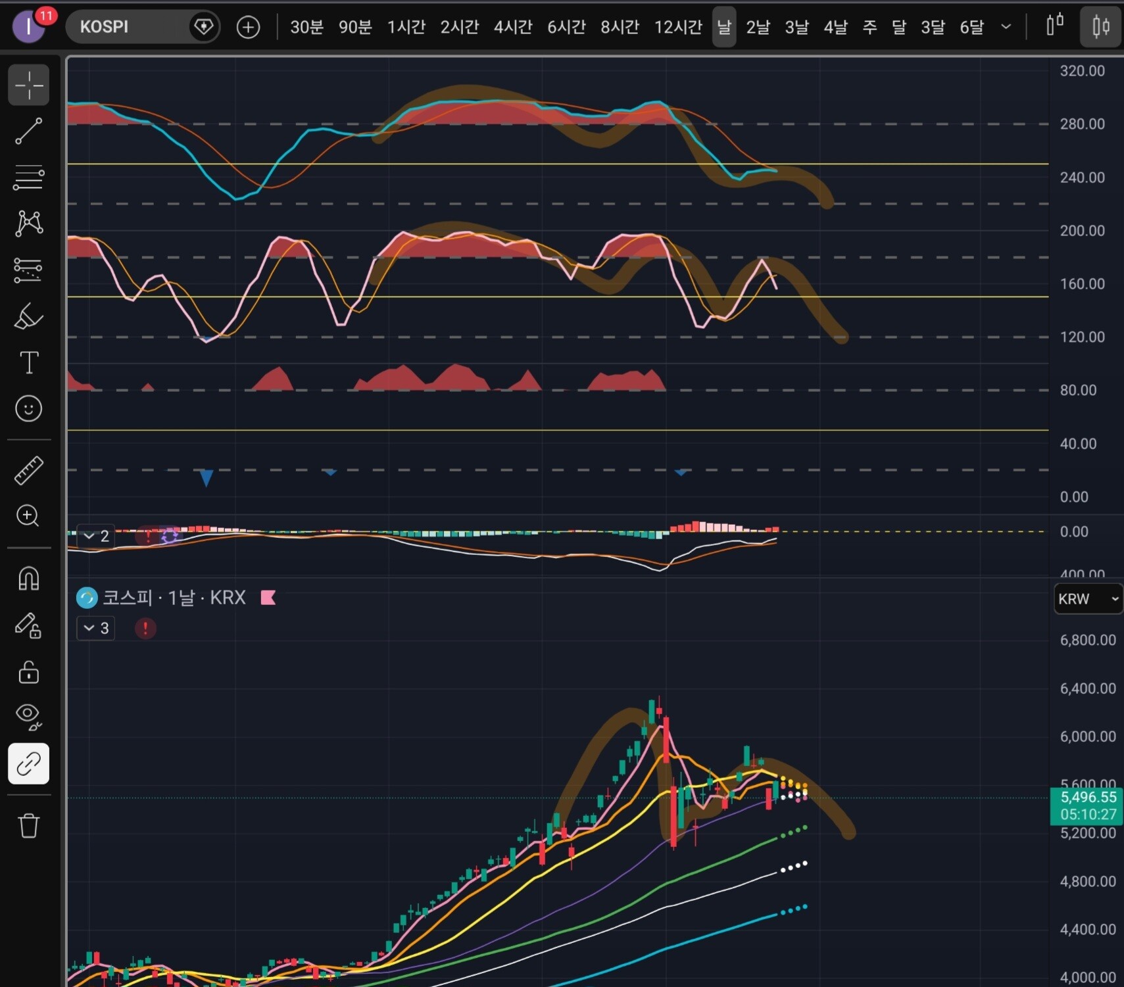Select the brush drawing tool
This screenshot has width=1124, height=987.
click(28, 316)
